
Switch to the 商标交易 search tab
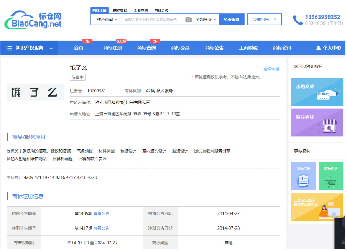point(120,10)
